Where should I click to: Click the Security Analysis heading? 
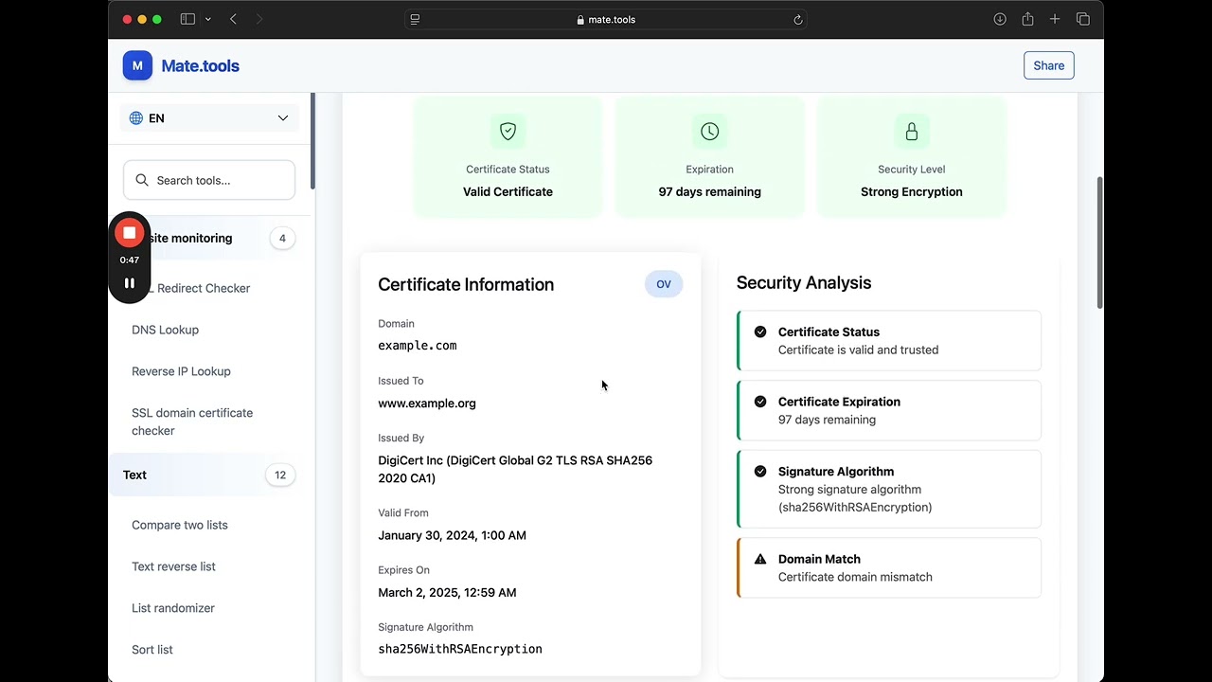pyautogui.click(x=804, y=282)
